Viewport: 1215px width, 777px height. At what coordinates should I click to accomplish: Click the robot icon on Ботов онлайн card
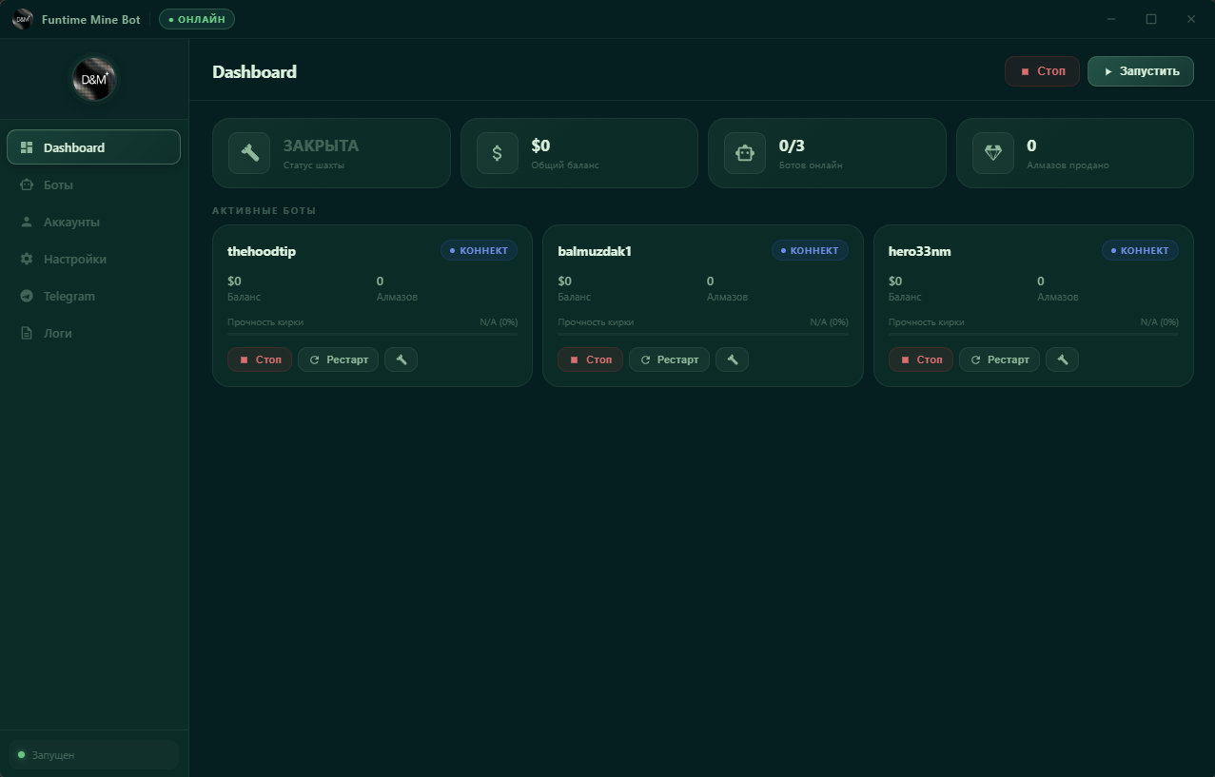744,152
